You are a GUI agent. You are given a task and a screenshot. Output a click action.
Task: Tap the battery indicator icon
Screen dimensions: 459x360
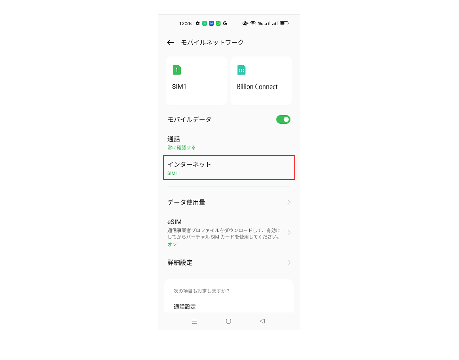284,23
